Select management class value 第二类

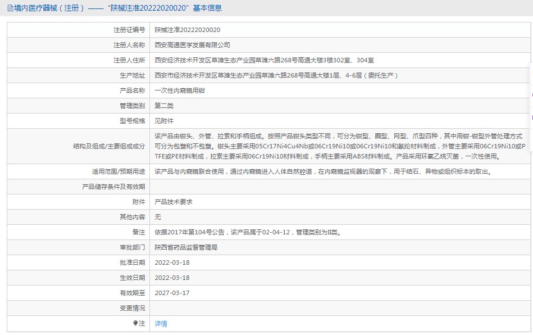coord(164,106)
